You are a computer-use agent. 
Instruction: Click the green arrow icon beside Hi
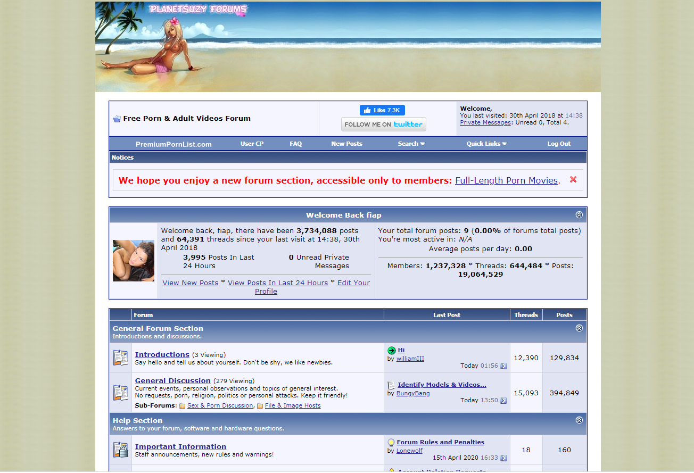pyautogui.click(x=392, y=350)
